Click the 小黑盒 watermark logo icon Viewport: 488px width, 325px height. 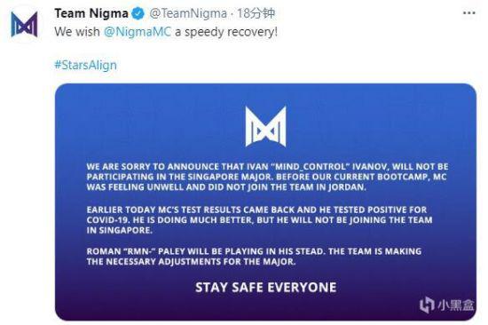tap(427, 305)
